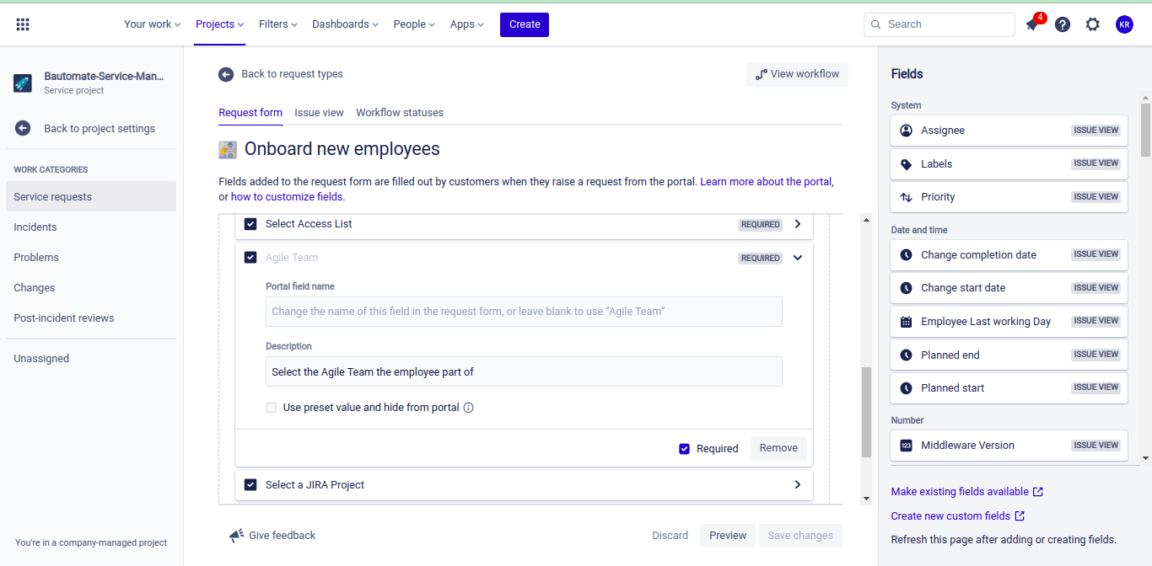Collapse the Agile Team field section
The width and height of the screenshot is (1152, 566).
point(798,258)
